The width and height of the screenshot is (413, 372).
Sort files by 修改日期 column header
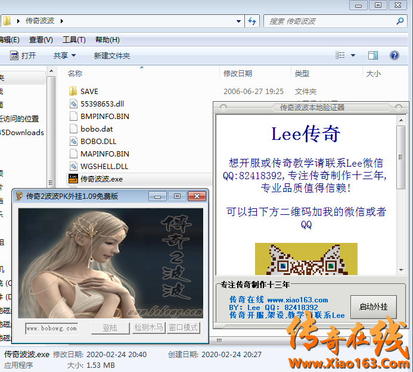[238, 73]
